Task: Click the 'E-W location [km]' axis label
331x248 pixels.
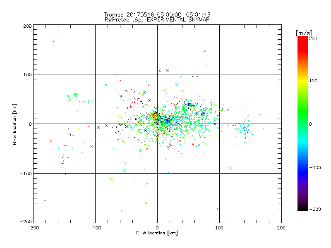Action: click(157, 233)
